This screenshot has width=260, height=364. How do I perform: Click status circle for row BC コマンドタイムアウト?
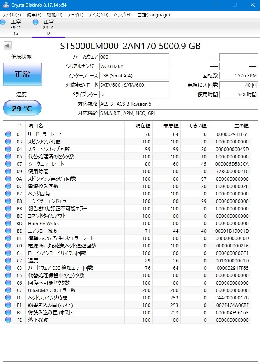pyautogui.click(x=8, y=216)
